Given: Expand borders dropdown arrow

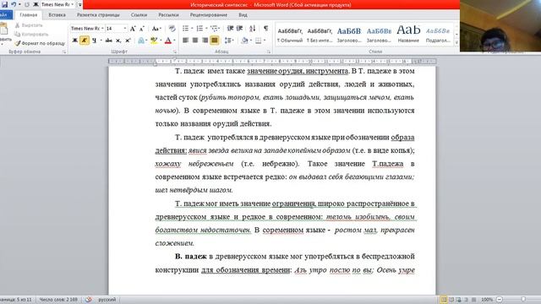Looking at the screenshot, I should click(265, 41).
